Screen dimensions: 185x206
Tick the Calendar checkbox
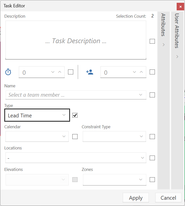coord(75,137)
